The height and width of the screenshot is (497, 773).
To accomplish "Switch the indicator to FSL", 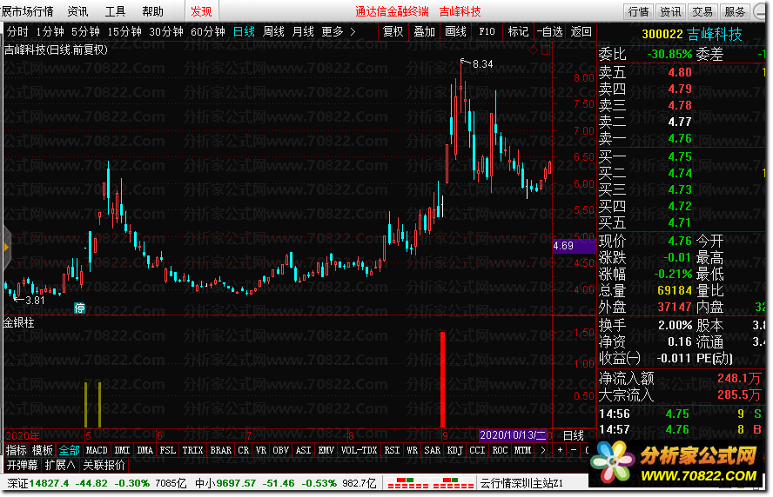I will pyautogui.click(x=168, y=450).
